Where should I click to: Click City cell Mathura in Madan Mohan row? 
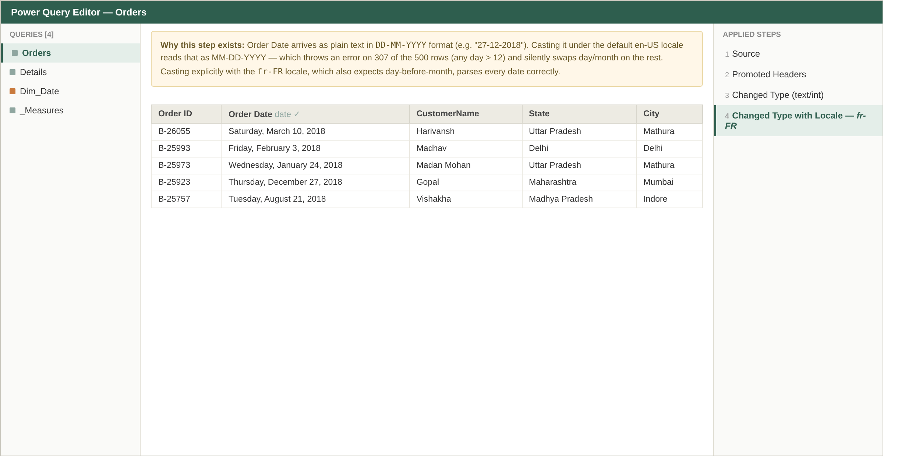[669, 165]
